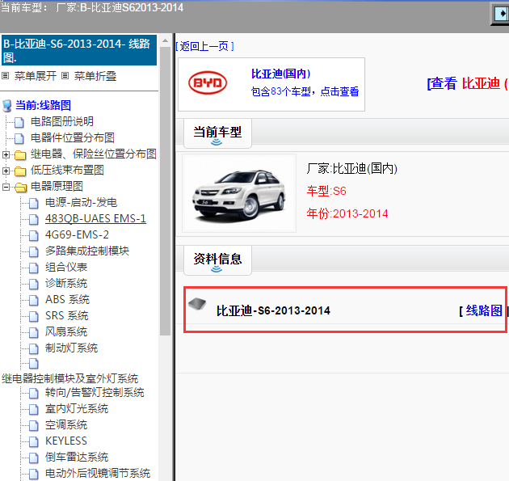
Task: Click the page icon next to 组合仪表
Action: [34, 268]
